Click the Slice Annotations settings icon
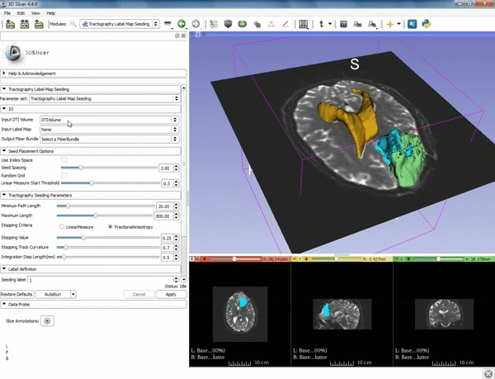Viewport: 495px width, 379px height. (47, 320)
